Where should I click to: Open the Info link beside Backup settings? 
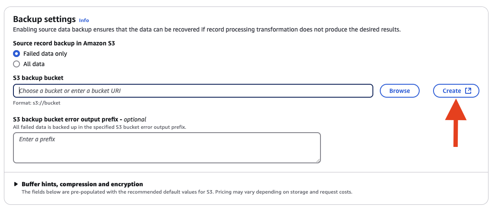[84, 20]
